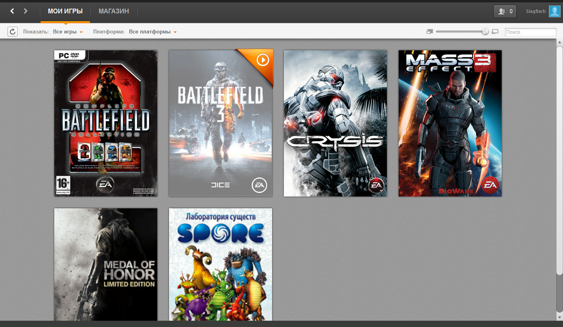
Task: Click the scrollbar up arrow
Action: [559, 42]
